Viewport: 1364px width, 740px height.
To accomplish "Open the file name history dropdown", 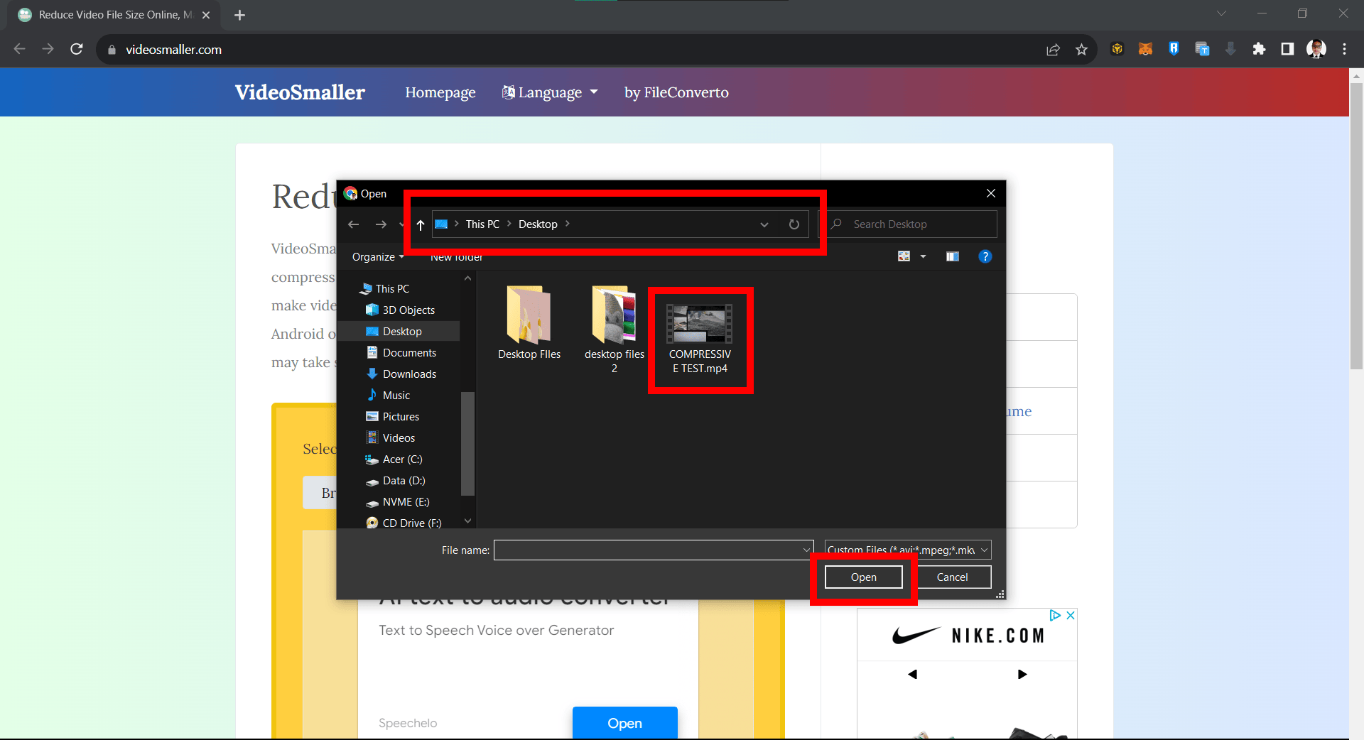I will 806,550.
